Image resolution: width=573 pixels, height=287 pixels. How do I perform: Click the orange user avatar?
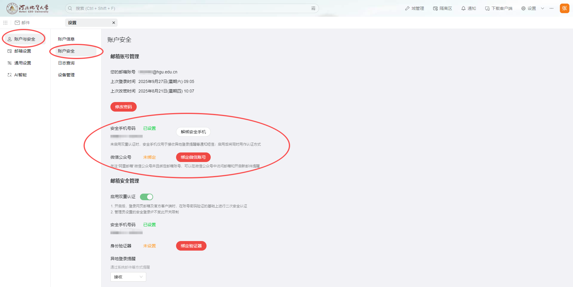(x=564, y=8)
